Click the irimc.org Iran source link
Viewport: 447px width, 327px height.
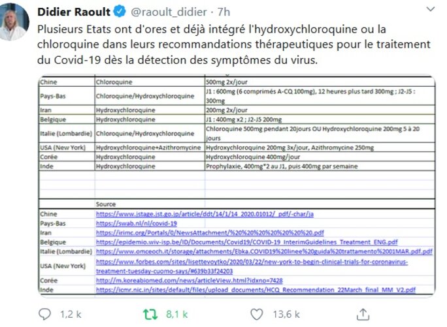(210, 232)
